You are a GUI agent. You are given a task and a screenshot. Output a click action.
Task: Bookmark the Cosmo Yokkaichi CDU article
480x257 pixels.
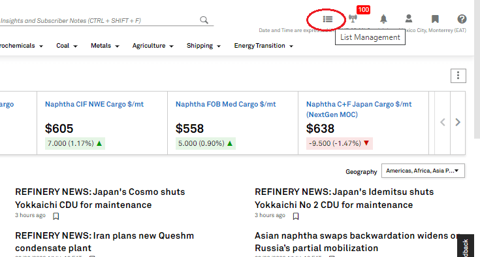56,216
